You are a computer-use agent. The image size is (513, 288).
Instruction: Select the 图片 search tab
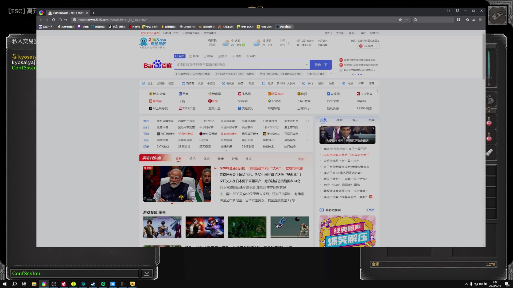[222, 56]
